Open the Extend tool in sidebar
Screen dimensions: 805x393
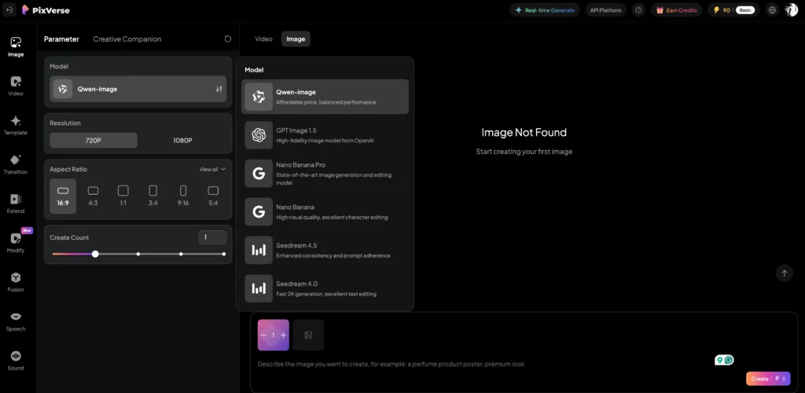pos(16,204)
